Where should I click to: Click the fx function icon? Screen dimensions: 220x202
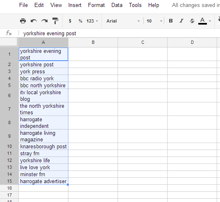click(9, 33)
